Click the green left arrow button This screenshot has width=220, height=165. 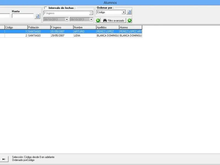[x=98, y=20]
